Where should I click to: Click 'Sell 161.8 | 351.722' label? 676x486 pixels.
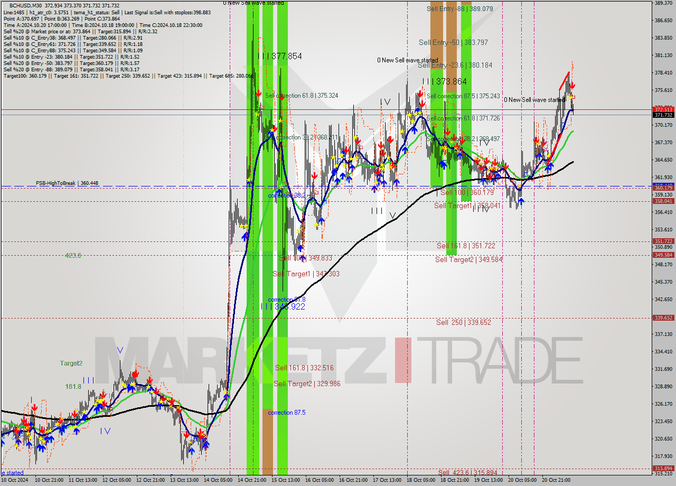point(466,246)
